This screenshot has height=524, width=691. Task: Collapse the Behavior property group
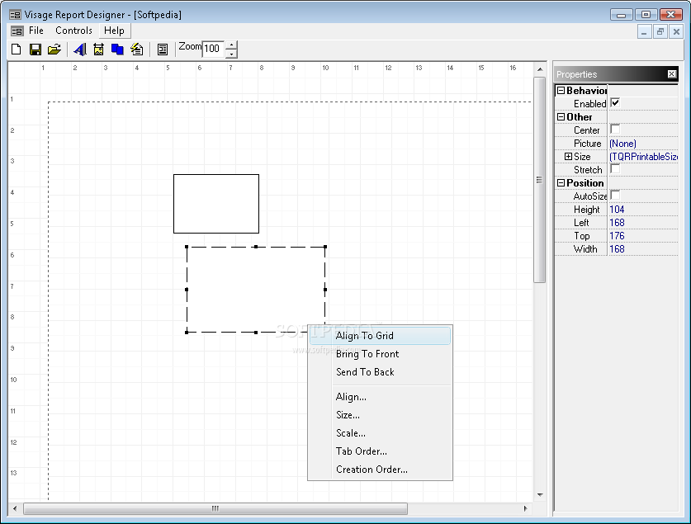[561, 90]
